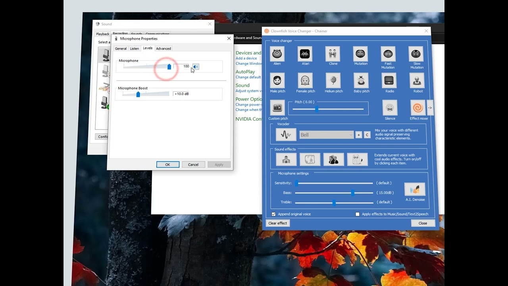Pick the Fast Mutation voice effect

[388, 54]
